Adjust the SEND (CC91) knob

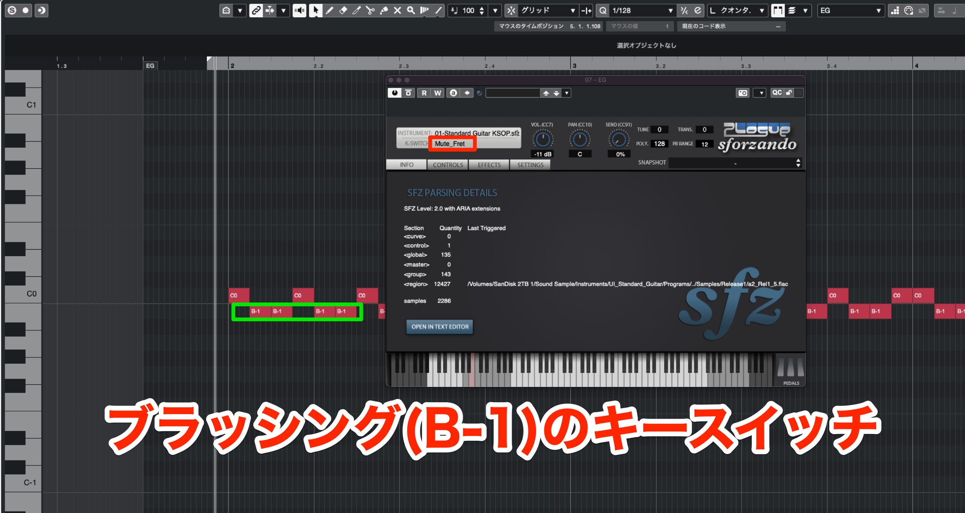click(619, 139)
